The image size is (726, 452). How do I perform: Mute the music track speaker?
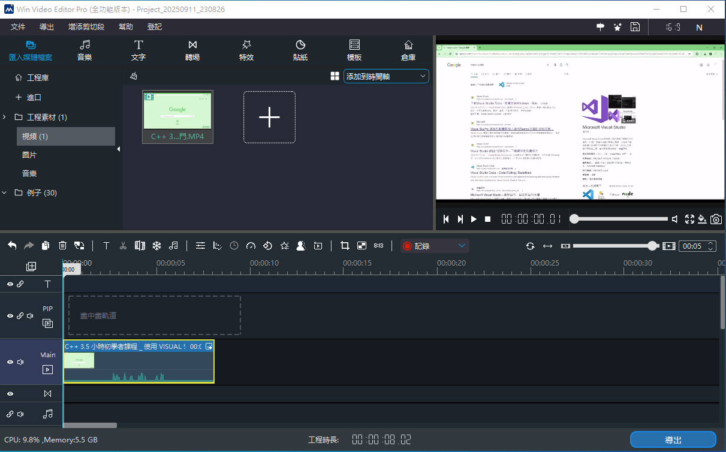tap(20, 414)
